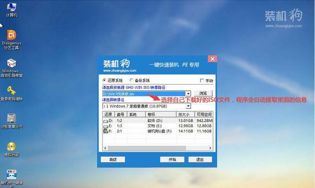Screen dimensions: 315x188
Task: Select 文档 (E:) volume label cell
Action: [155, 126]
